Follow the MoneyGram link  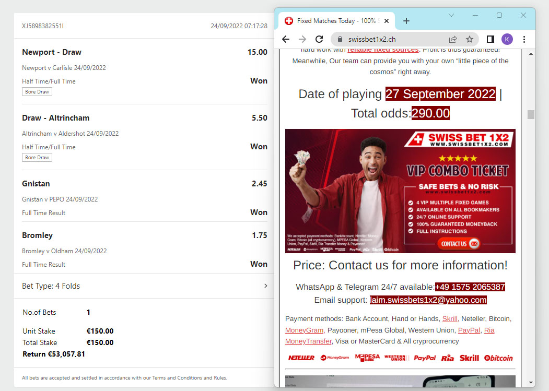coord(305,330)
